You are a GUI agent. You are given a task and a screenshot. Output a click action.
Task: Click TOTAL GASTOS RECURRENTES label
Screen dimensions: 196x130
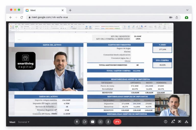[113, 65]
